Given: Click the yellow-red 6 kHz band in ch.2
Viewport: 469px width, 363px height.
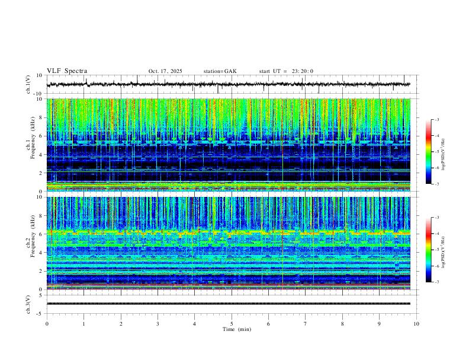Looking at the screenshot, I should tap(228, 232).
